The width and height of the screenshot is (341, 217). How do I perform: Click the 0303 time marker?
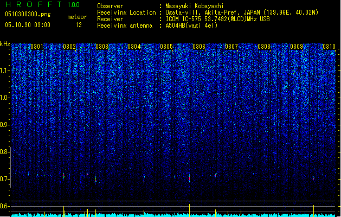point(102,47)
